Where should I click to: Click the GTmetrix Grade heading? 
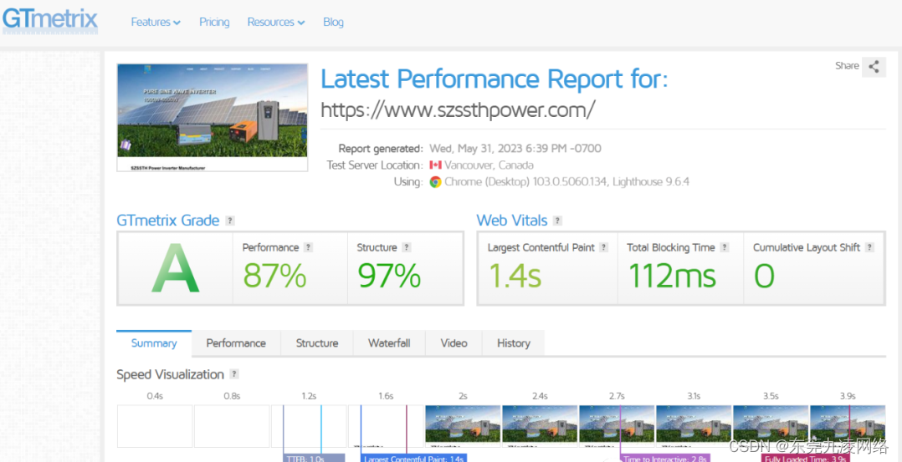pyautogui.click(x=168, y=221)
